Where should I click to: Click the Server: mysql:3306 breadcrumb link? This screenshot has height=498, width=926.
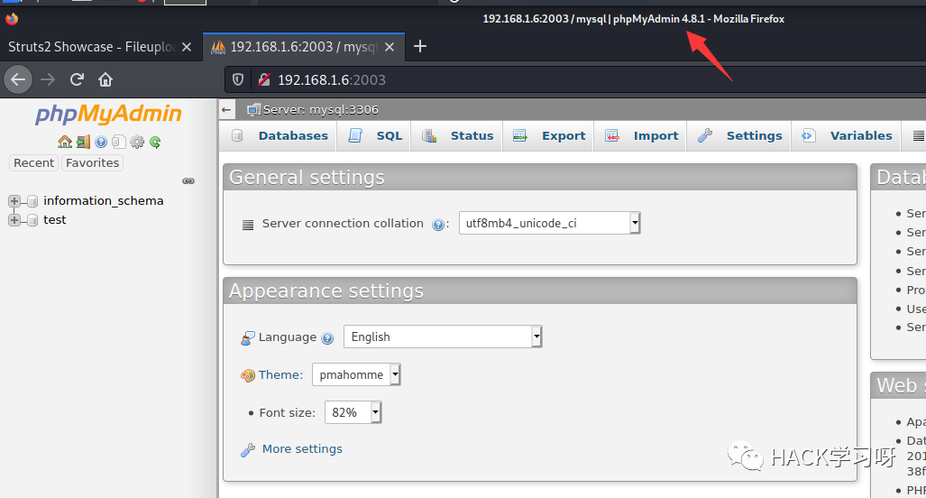coord(321,110)
